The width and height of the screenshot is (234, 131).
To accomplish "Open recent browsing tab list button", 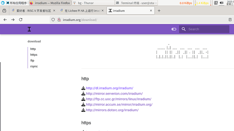I will (4, 11).
